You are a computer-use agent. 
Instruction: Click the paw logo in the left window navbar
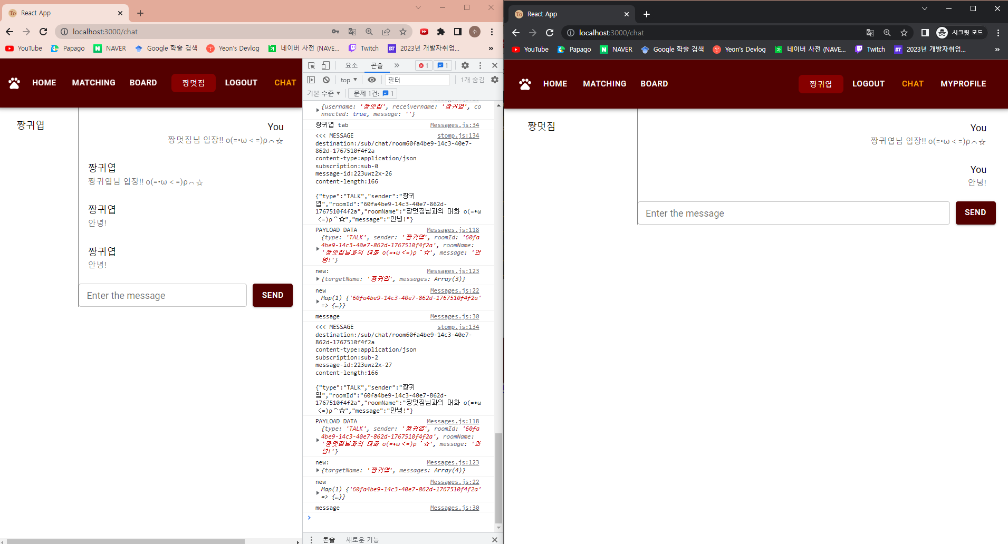click(x=14, y=83)
